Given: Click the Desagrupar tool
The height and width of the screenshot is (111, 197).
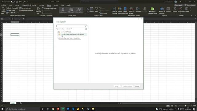Looking at the screenshot, I should point(181,10).
